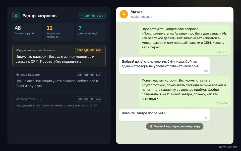Click the text Нужна автоматизация учёта заказов
Viewport: 241px width, 151px height.
pyautogui.click(x=57, y=83)
